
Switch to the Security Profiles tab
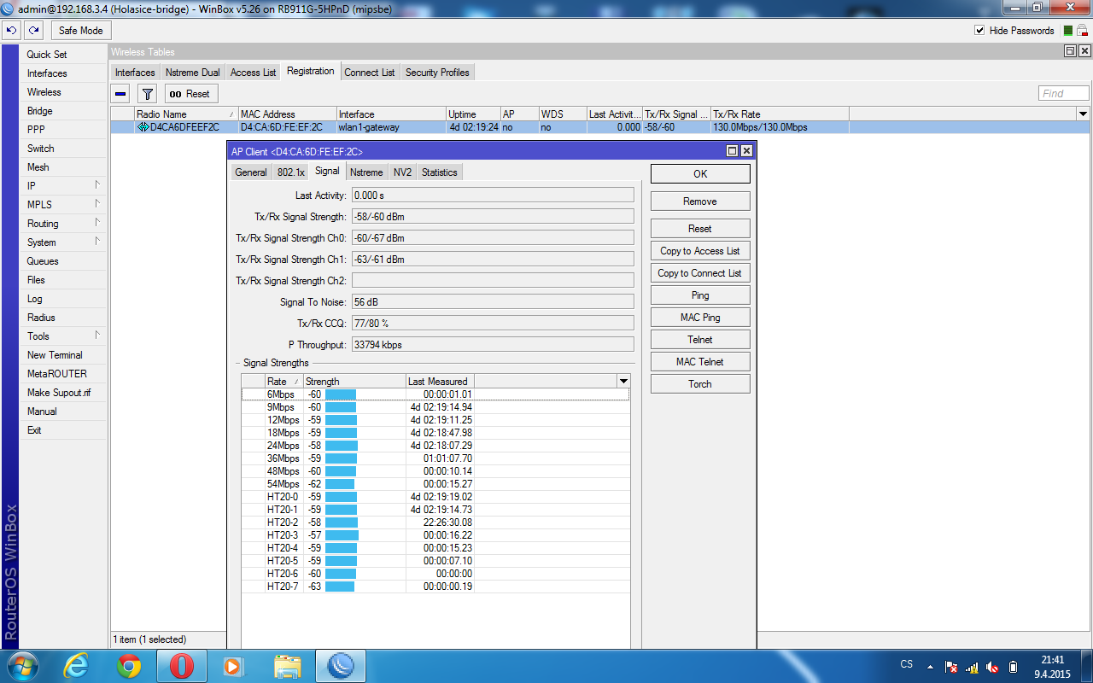pyautogui.click(x=437, y=73)
